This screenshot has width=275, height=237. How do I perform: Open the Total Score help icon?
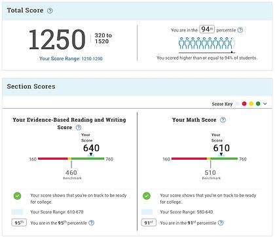coord(50,10)
